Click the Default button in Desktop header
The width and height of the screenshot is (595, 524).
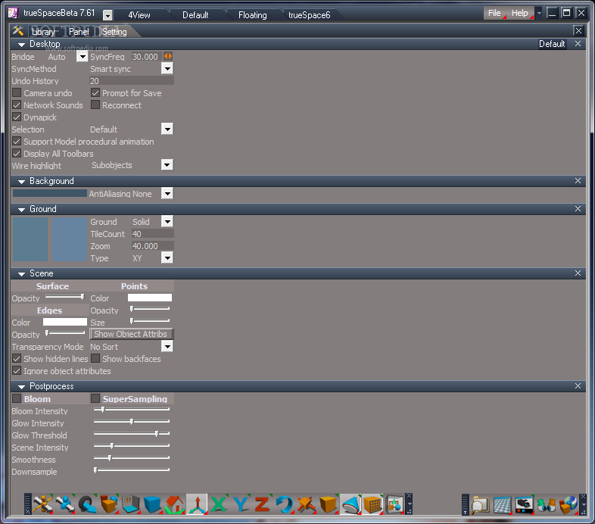(x=552, y=44)
